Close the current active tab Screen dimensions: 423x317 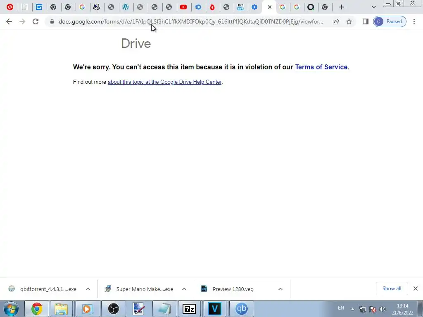coord(269,7)
